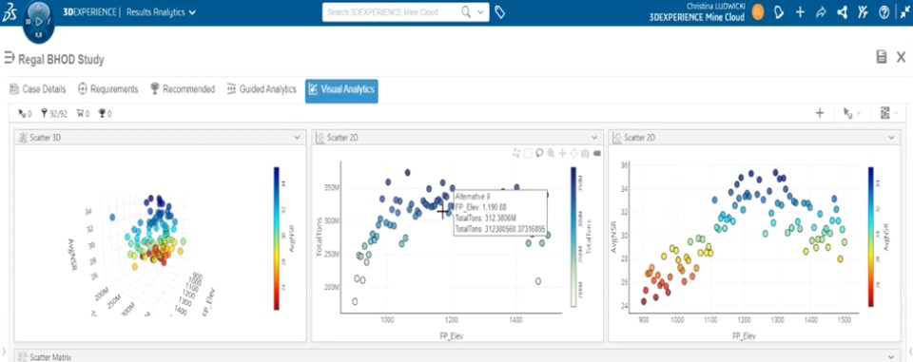Screen dimensions: 913x362
Task: Click the middle Scatter 2D chart type icon
Action: [321, 138]
